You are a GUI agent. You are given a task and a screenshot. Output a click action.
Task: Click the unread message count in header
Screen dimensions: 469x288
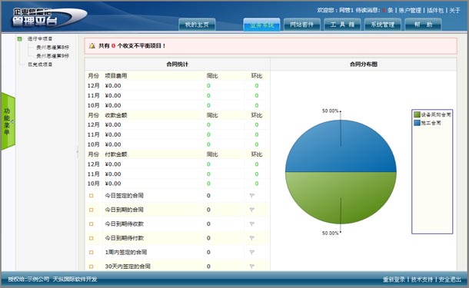[384, 11]
